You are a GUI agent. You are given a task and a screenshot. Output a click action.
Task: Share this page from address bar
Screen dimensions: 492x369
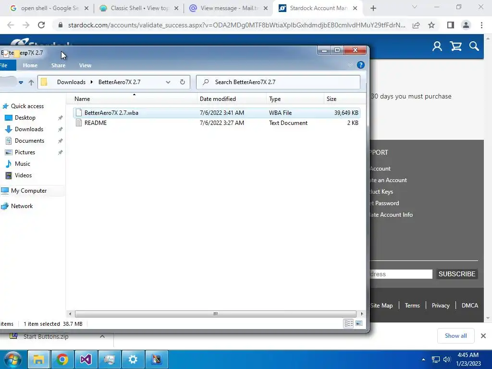pyautogui.click(x=416, y=25)
